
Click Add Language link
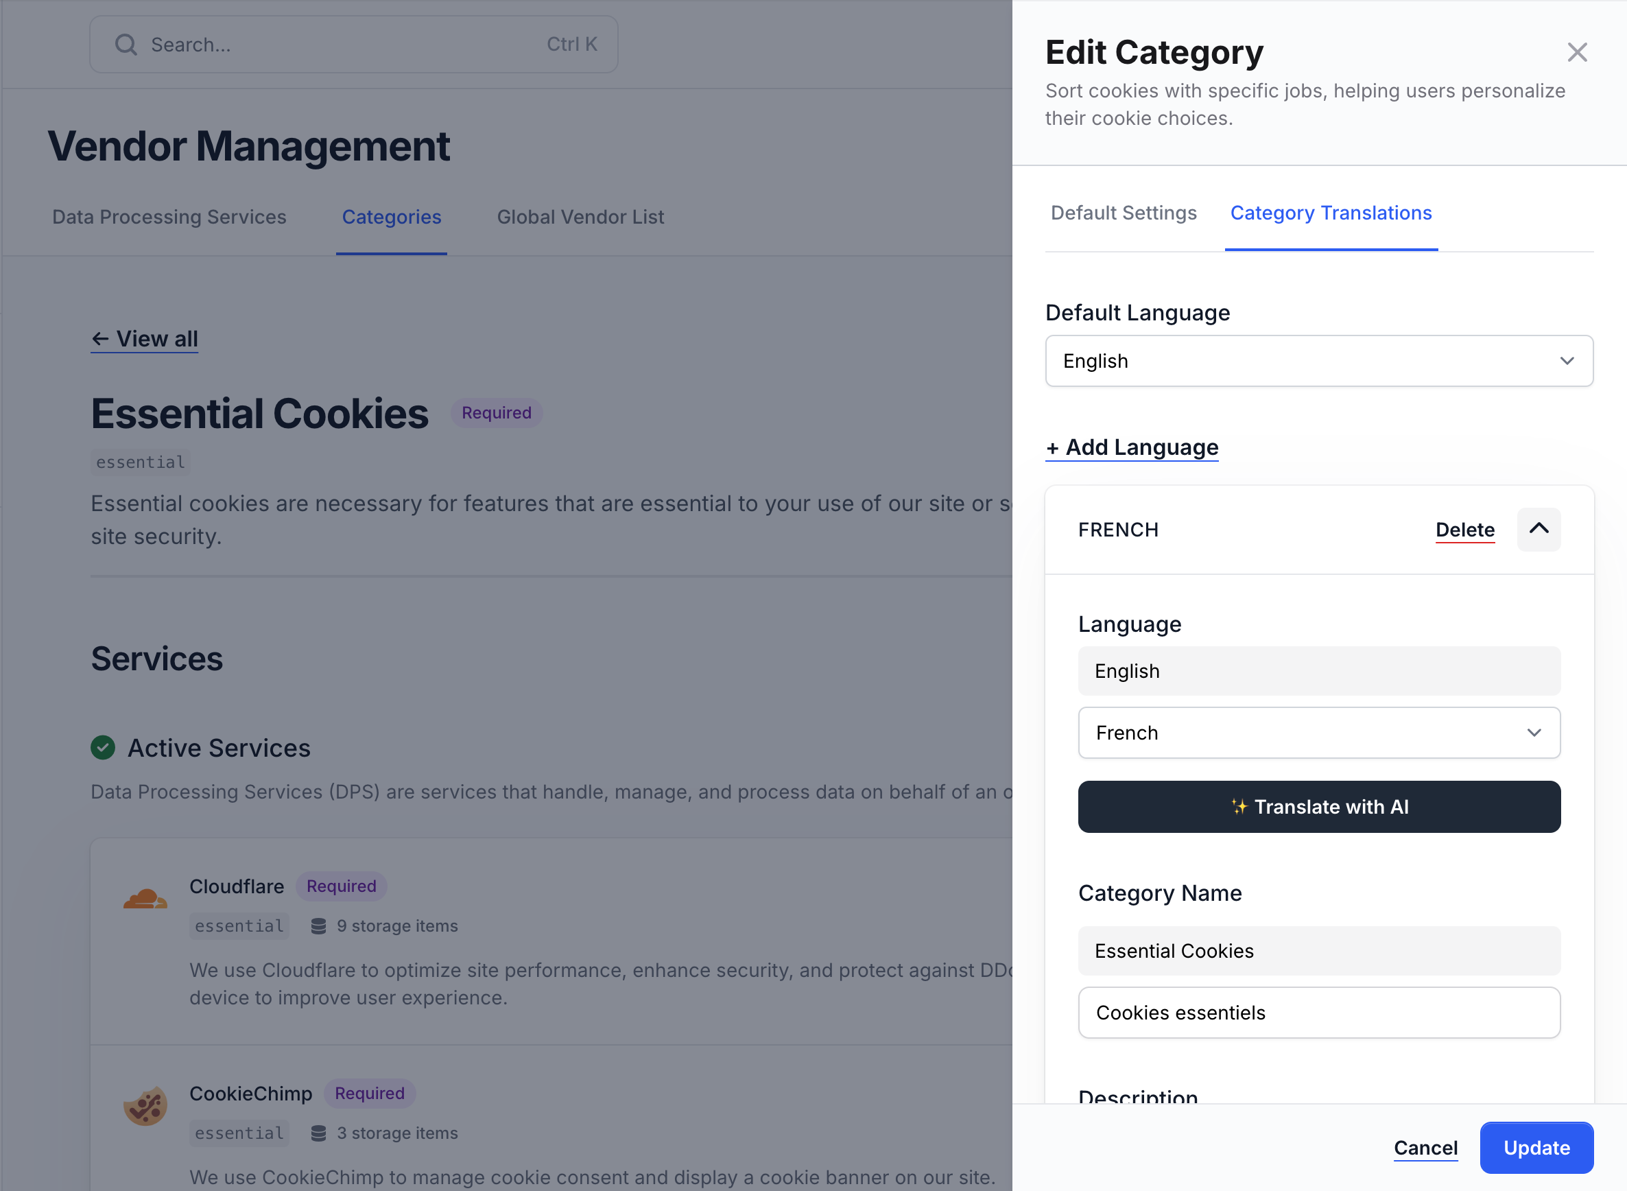coord(1131,447)
